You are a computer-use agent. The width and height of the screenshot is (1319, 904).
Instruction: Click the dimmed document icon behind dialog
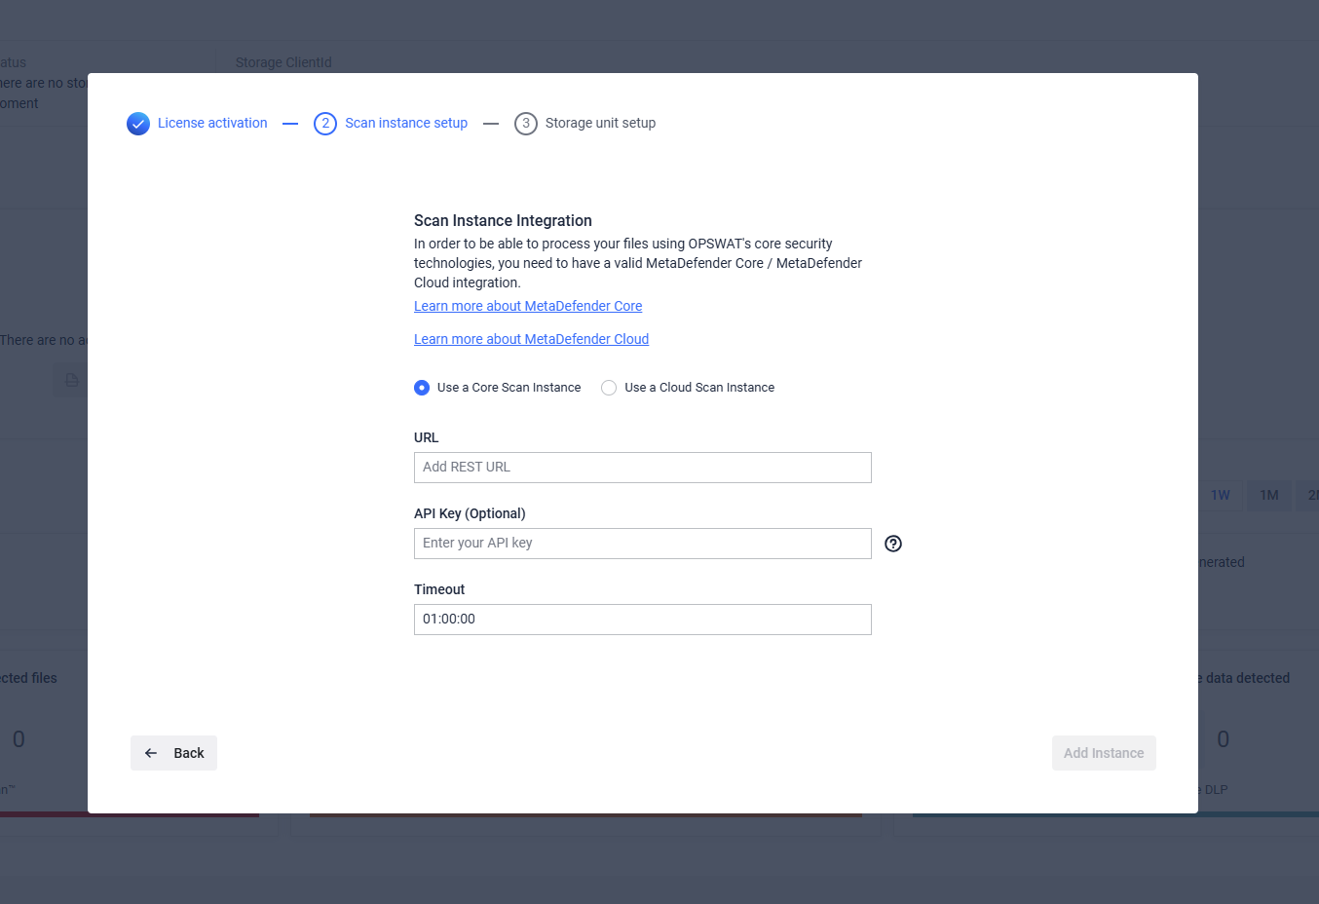(71, 380)
